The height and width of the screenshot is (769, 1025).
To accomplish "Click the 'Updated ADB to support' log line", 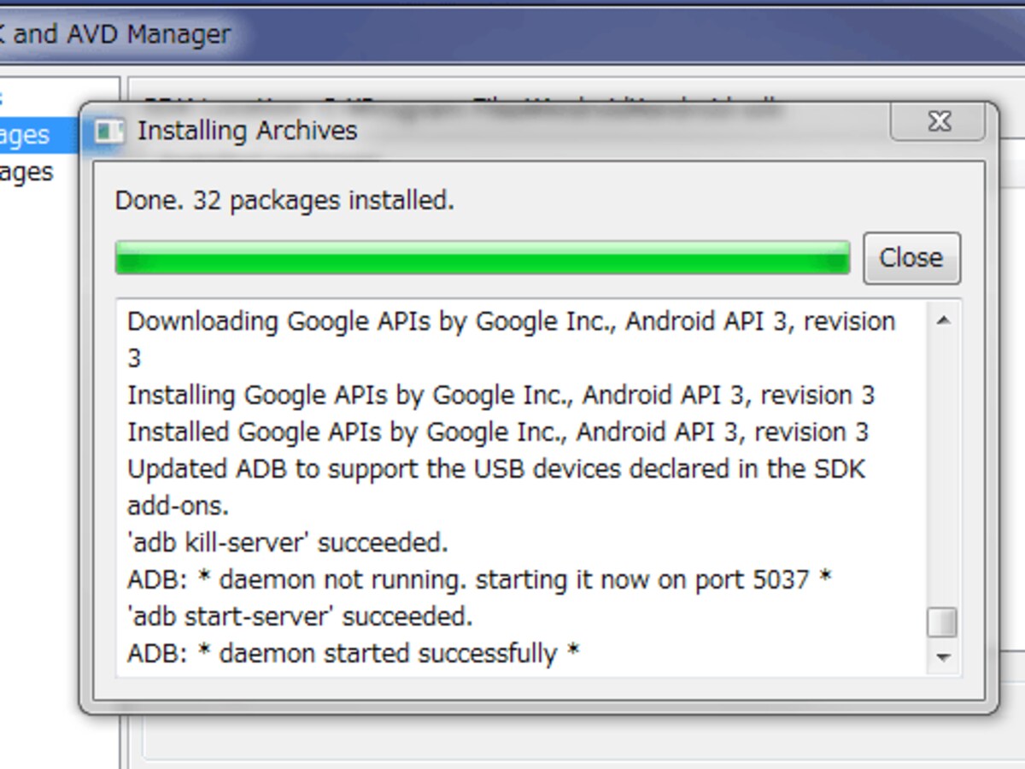I will (496, 487).
